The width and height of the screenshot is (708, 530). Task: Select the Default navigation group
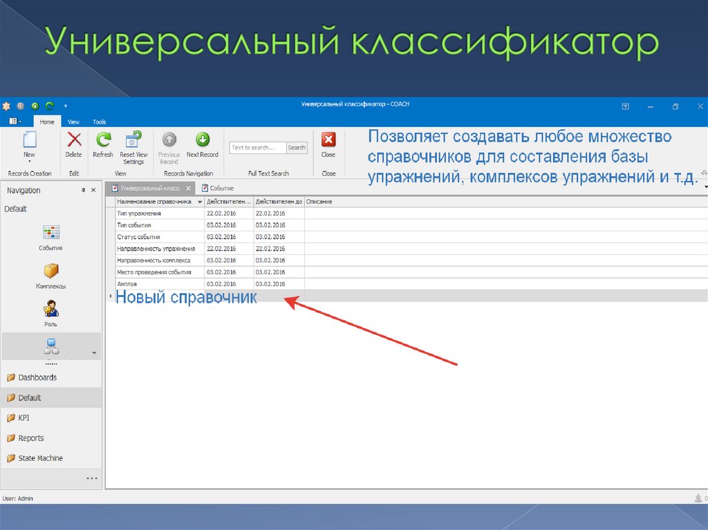pos(51,398)
